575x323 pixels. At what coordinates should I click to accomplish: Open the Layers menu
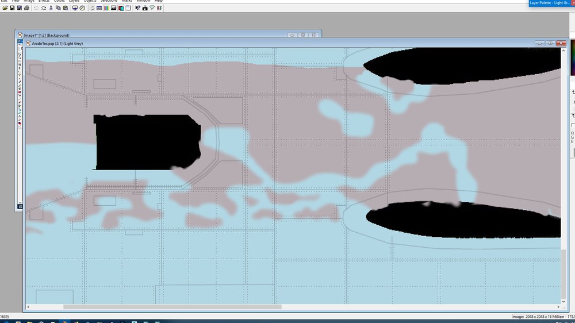click(x=74, y=1)
